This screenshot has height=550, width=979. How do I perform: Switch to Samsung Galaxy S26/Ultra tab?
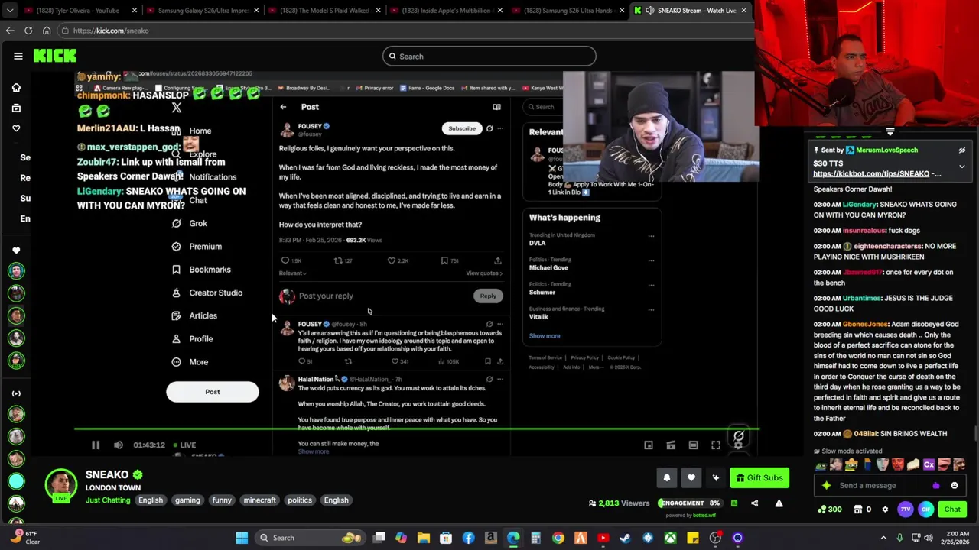203,11
